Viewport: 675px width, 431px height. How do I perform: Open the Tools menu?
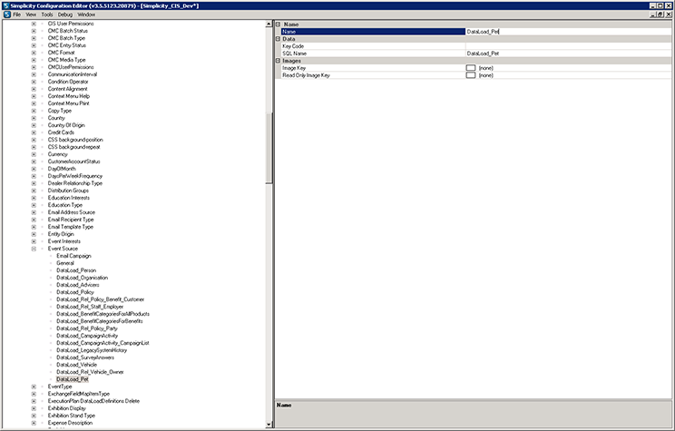click(x=47, y=15)
